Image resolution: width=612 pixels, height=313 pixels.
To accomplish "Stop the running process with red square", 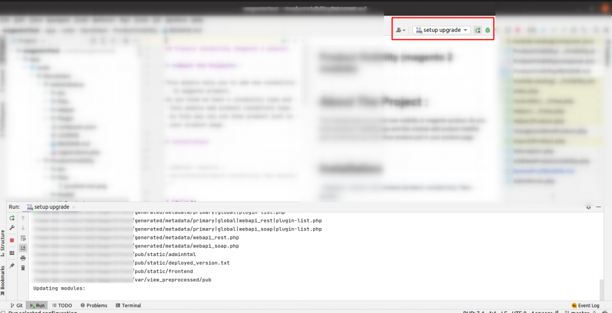I will tap(12, 241).
